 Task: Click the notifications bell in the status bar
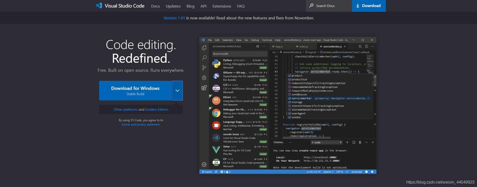[372, 172]
